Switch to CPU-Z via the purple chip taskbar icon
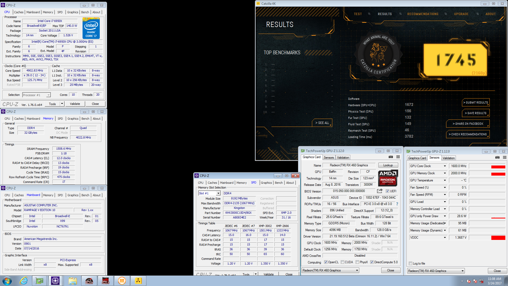Image resolution: width=508 pixels, height=286 pixels. [x=56, y=281]
